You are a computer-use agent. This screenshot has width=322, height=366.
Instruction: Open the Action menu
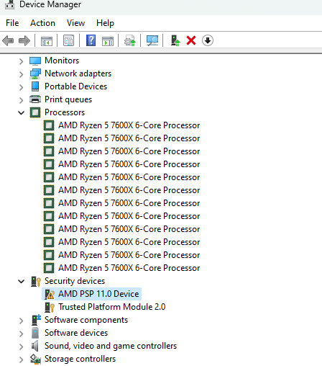click(x=42, y=23)
